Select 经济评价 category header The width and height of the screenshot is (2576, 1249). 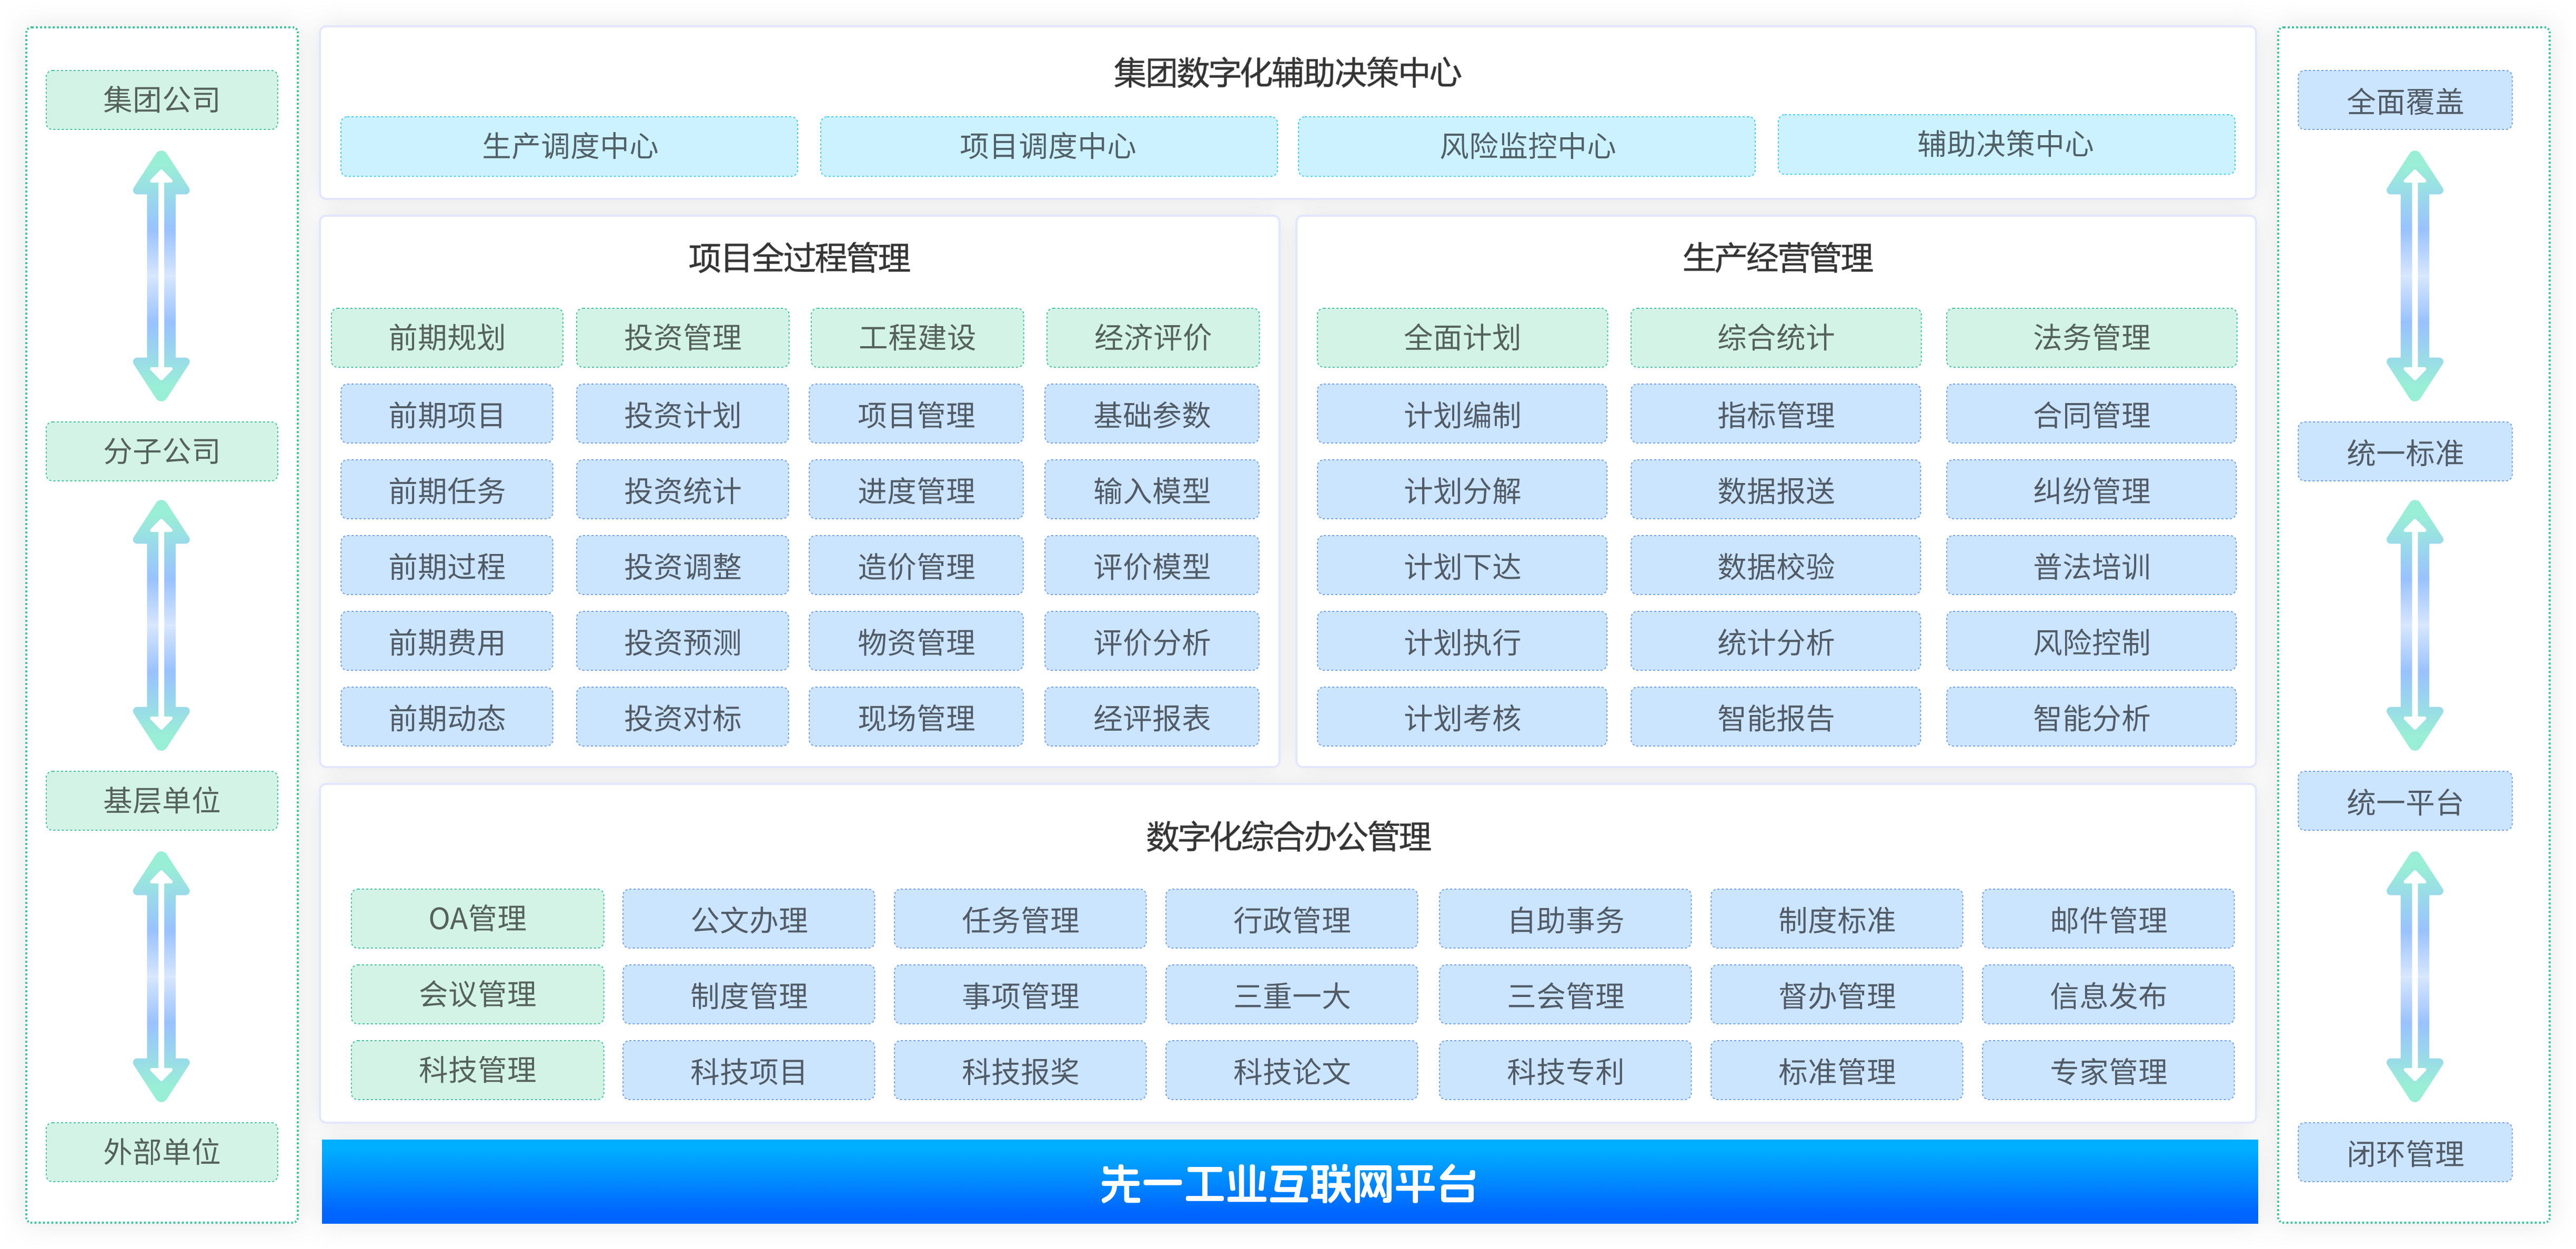pos(1153,338)
